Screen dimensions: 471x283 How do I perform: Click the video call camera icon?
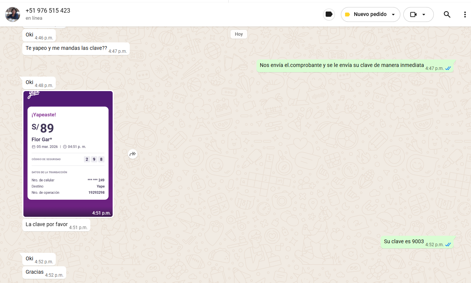coord(413,15)
